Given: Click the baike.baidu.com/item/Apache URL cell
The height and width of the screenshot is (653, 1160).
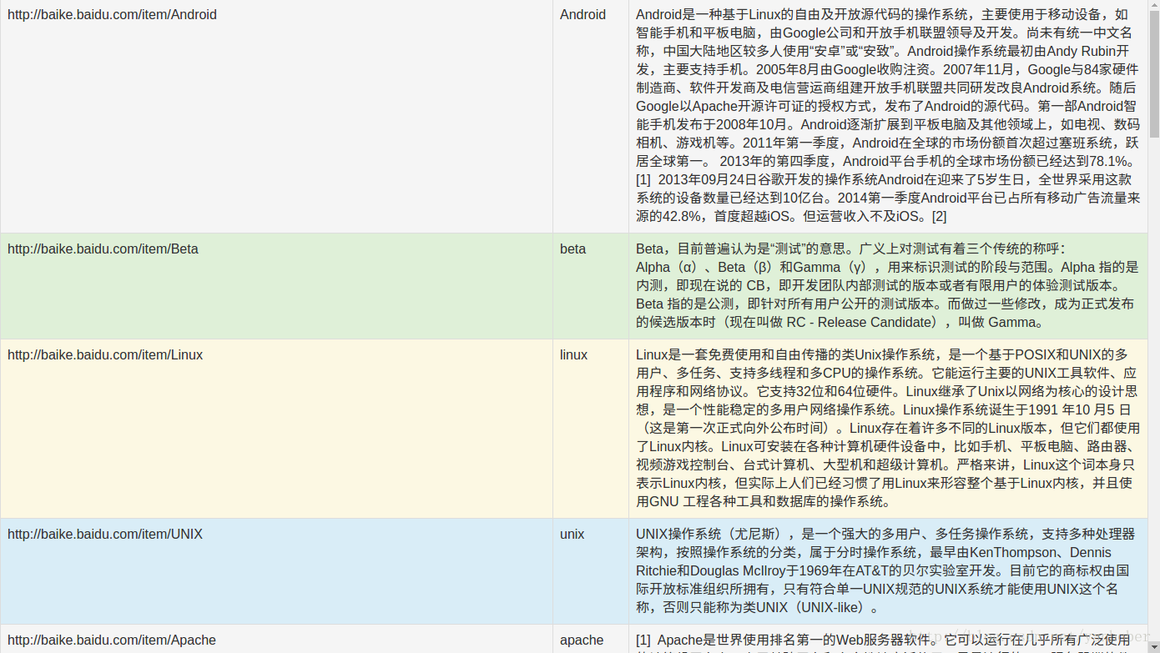Looking at the screenshot, I should (276, 639).
